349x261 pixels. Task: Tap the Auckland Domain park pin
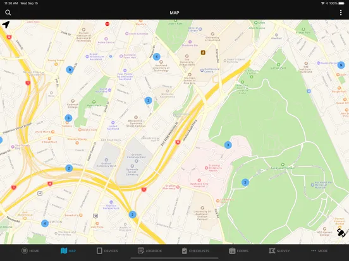[x=283, y=165]
